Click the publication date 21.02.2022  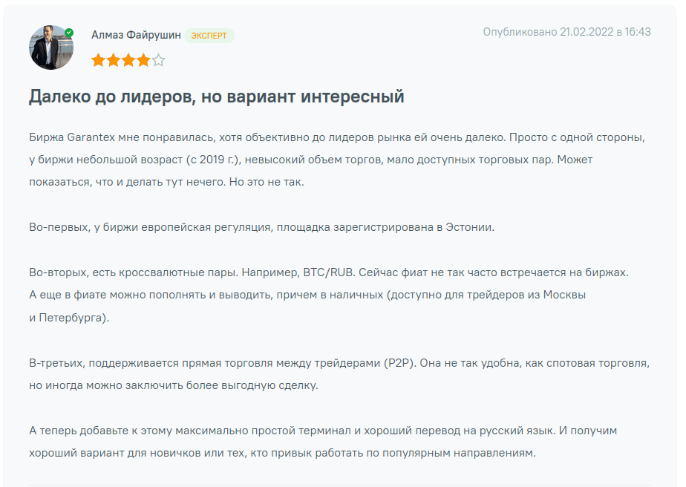click(x=585, y=32)
